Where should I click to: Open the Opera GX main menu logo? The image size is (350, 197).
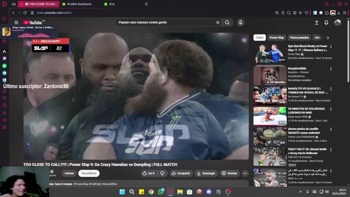(x=4, y=4)
